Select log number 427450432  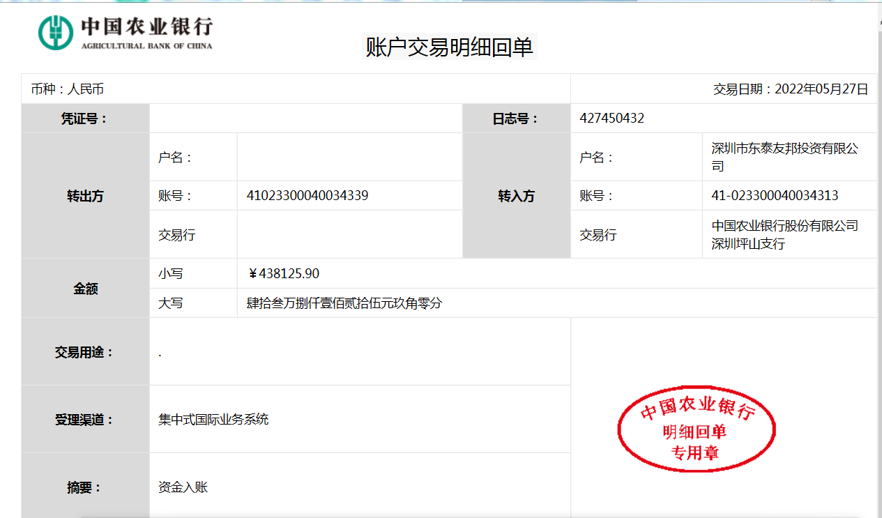611,119
